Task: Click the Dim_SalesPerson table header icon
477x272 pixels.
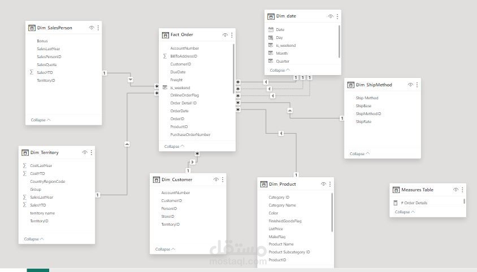Action: click(x=32, y=28)
